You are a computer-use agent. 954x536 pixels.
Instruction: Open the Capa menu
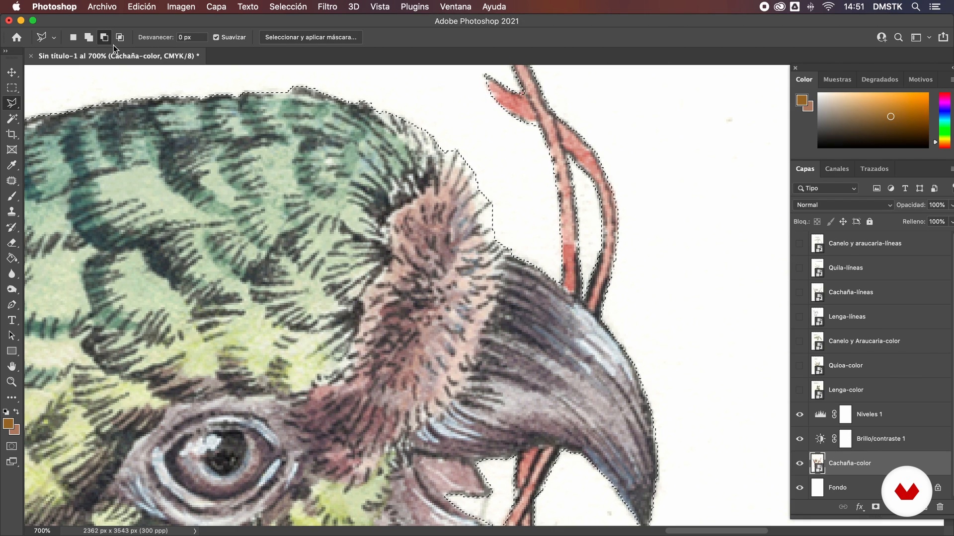[216, 6]
